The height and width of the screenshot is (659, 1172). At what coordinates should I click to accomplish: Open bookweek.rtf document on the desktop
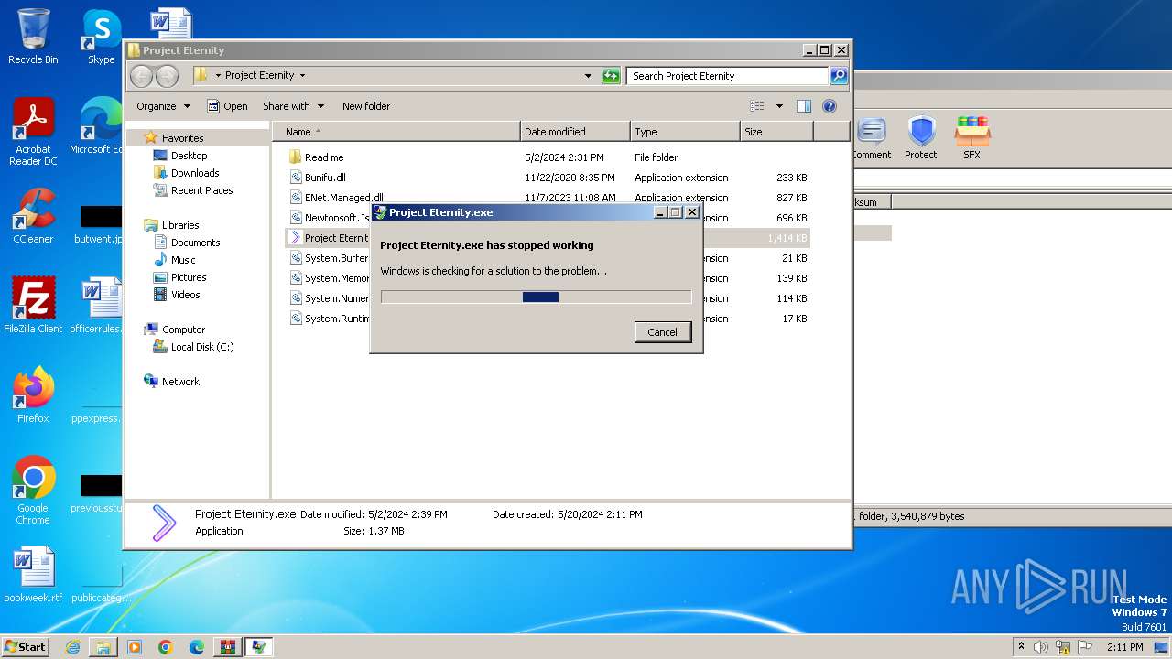[33, 575]
